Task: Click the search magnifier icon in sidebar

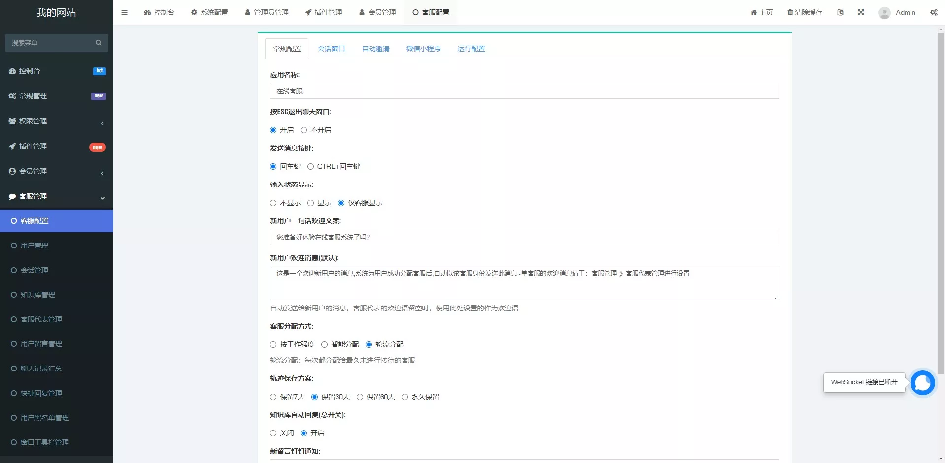Action: point(99,43)
